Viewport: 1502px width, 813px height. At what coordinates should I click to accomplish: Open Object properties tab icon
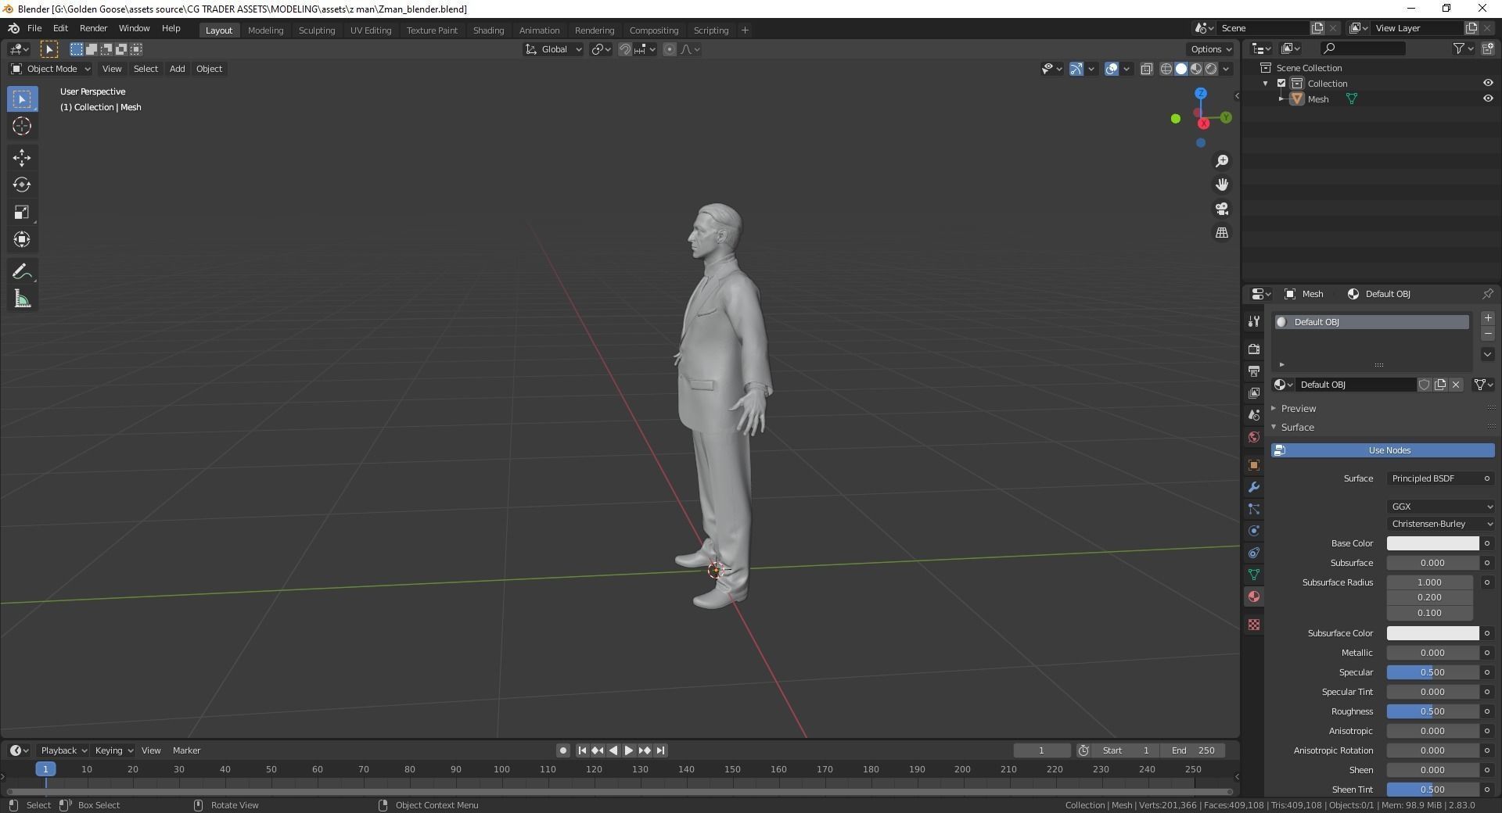[1254, 465]
